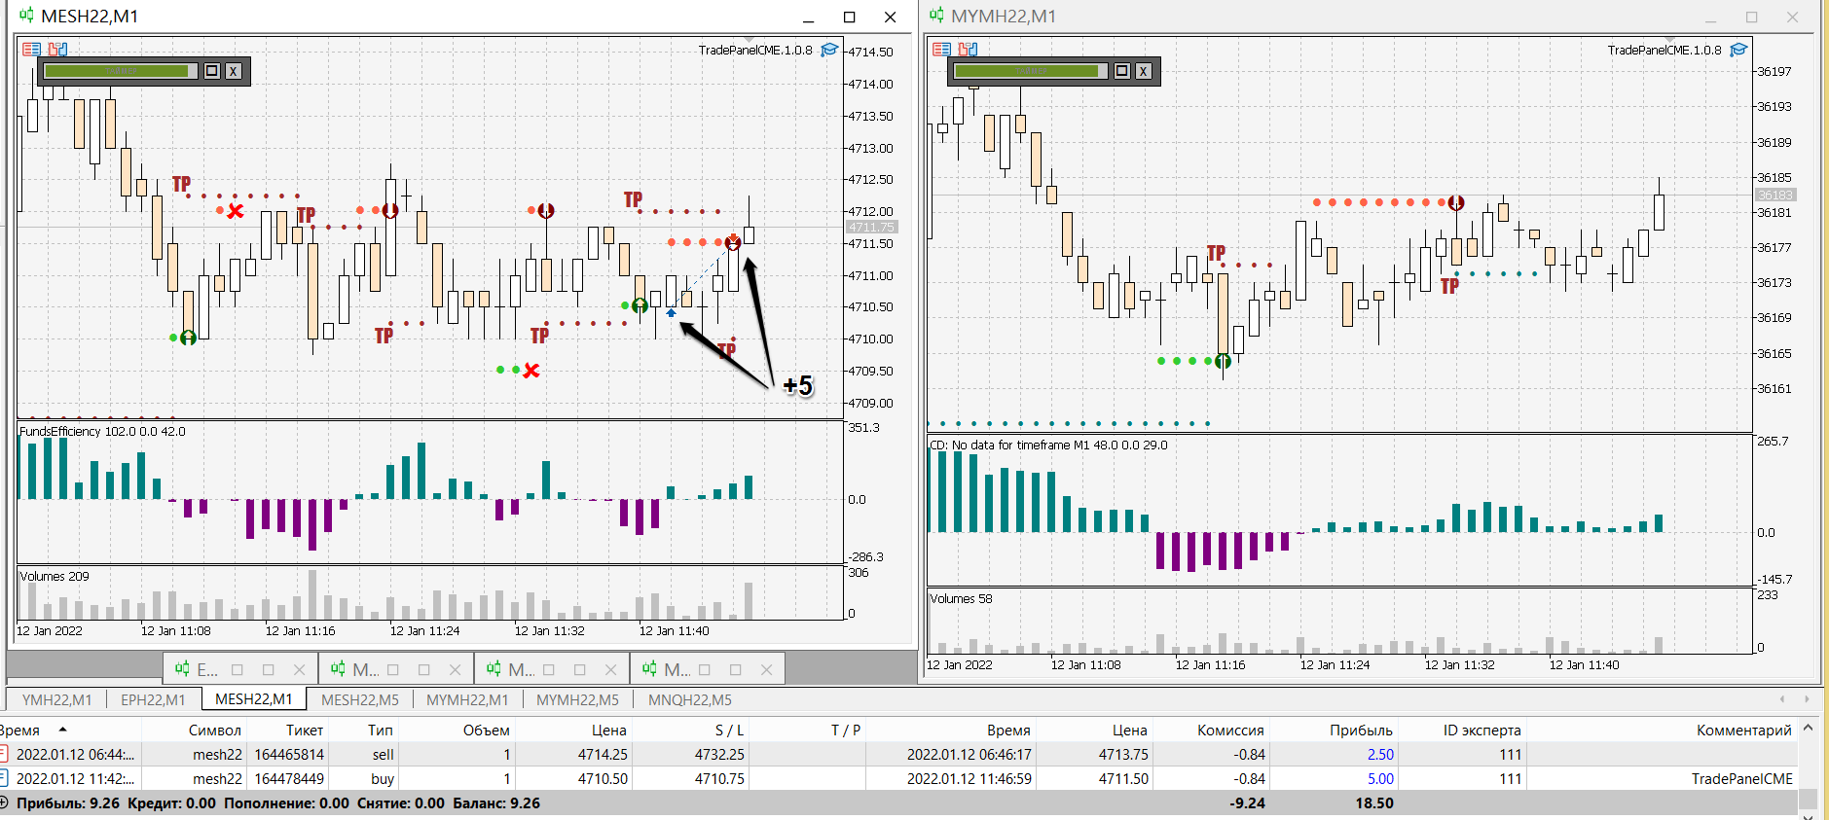Screen dimensions: 1829x820
Task: Select the deal with ticket 164465814
Action: pos(896,754)
